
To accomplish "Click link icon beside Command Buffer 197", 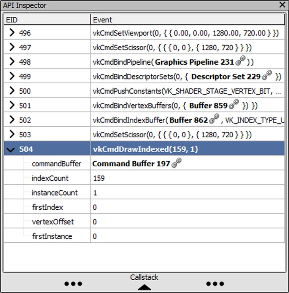I will tap(176, 163).
